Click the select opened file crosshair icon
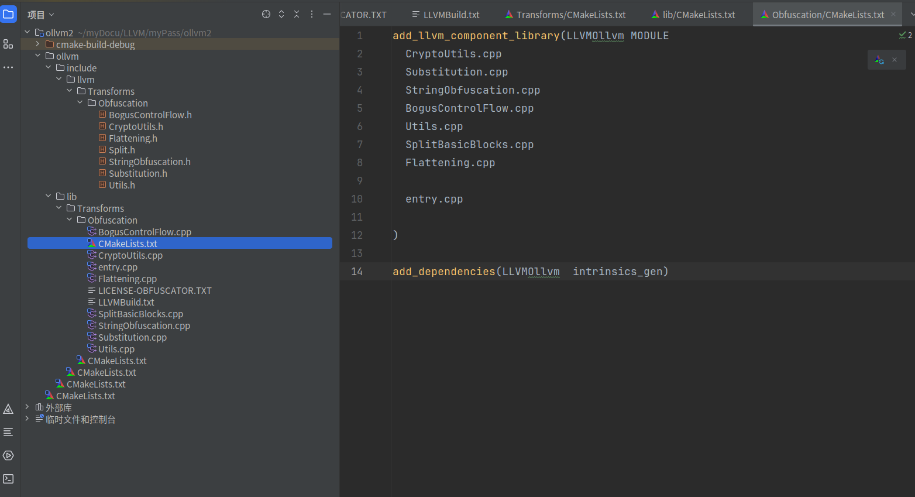The height and width of the screenshot is (497, 915). click(266, 14)
